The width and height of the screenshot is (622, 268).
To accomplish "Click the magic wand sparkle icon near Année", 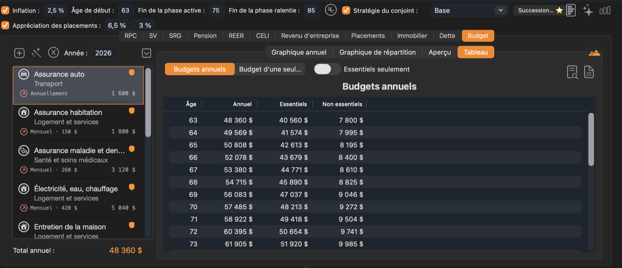I will coord(36,53).
